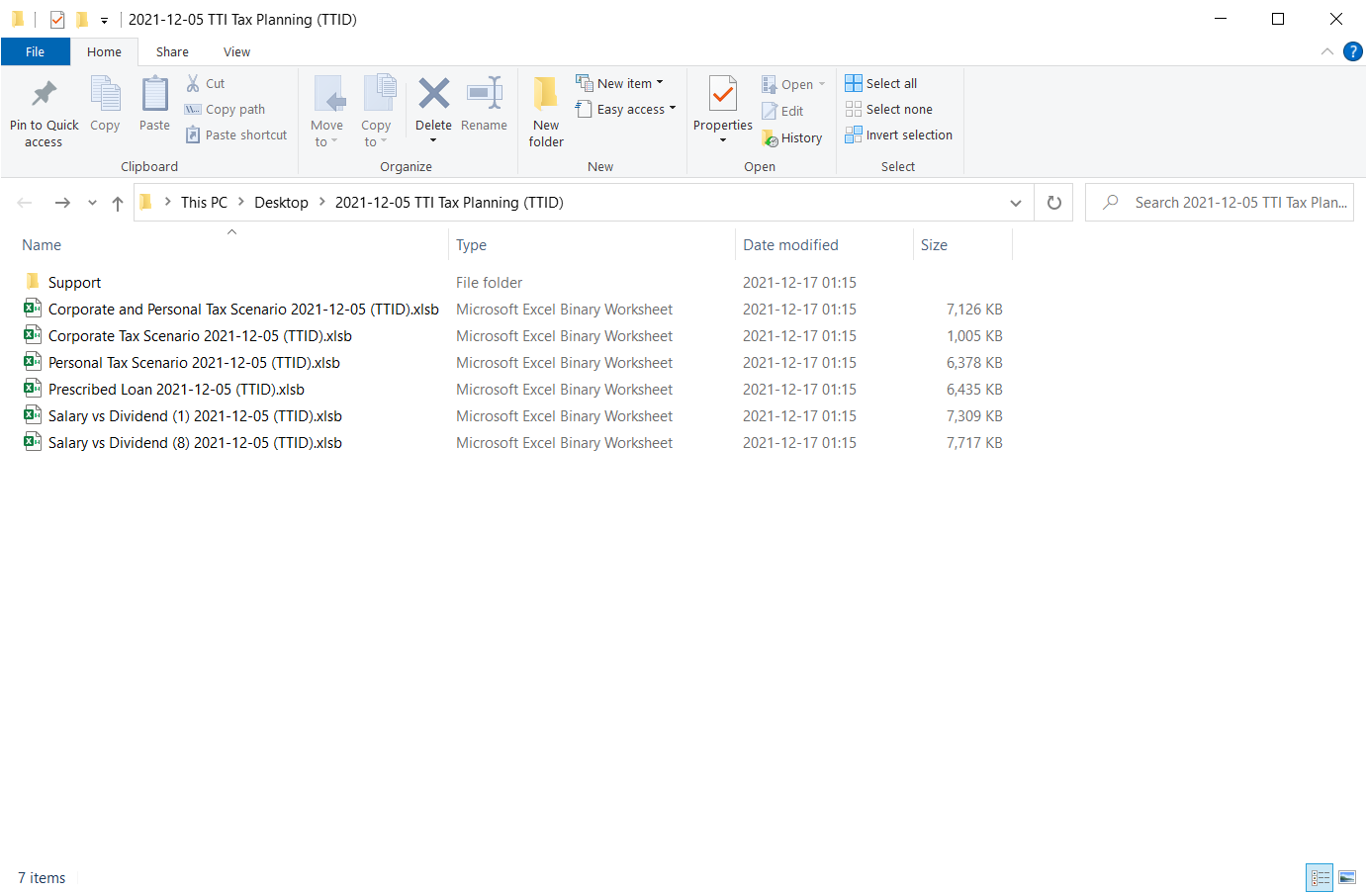Switch to the Home tab
This screenshot has height=893, width=1367.
[104, 52]
